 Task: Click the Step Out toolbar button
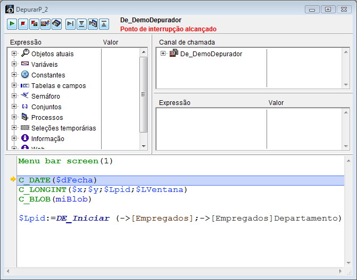pyautogui.click(x=104, y=24)
